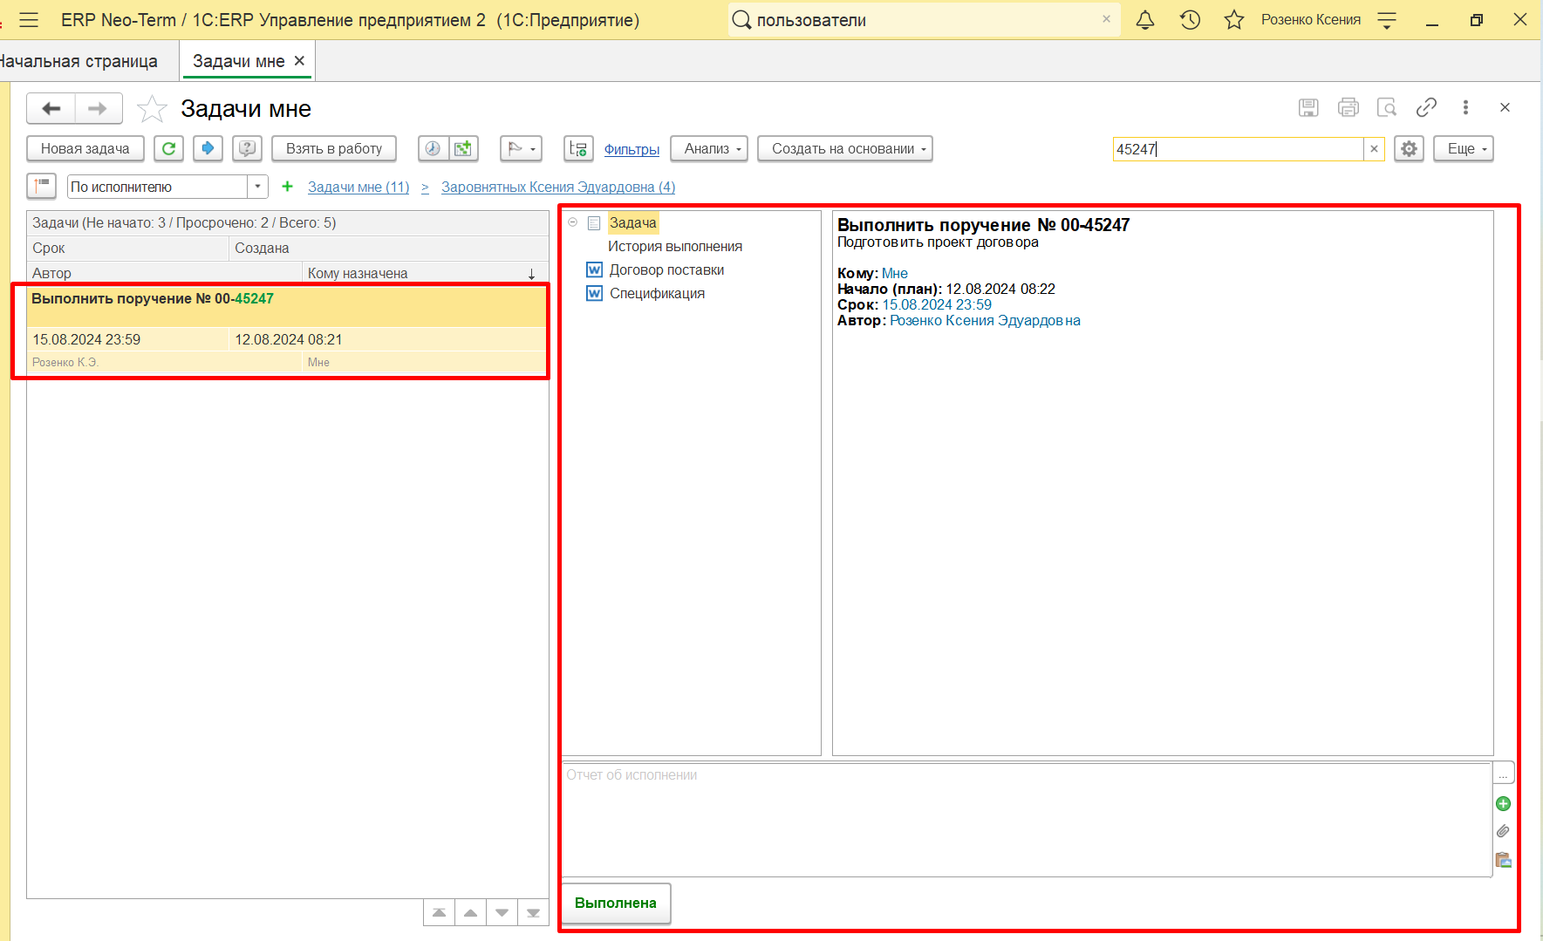Click the 45247 search field
This screenshot has height=941, width=1543.
[x=1237, y=149]
